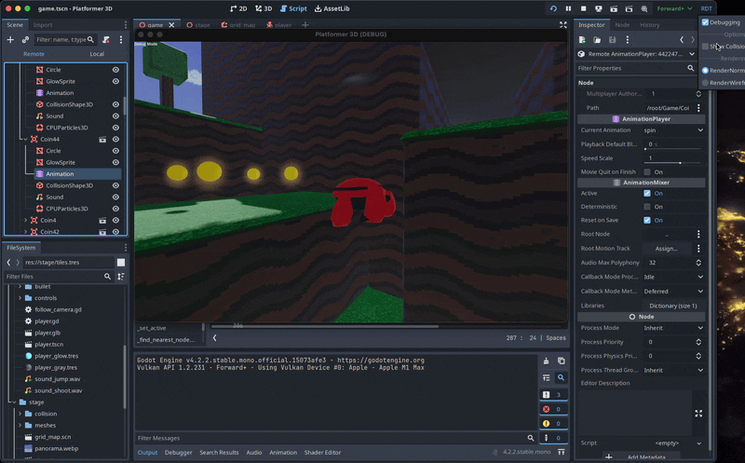Uncheck the Reset on Save option
The width and height of the screenshot is (745, 463).
647,220
